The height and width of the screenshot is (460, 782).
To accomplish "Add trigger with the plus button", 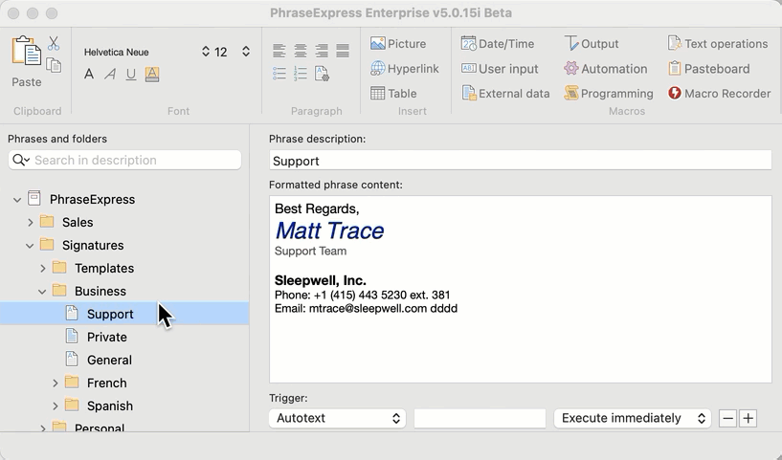I will 748,418.
